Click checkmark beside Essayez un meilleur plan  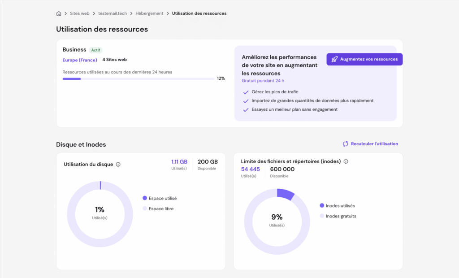246,110
